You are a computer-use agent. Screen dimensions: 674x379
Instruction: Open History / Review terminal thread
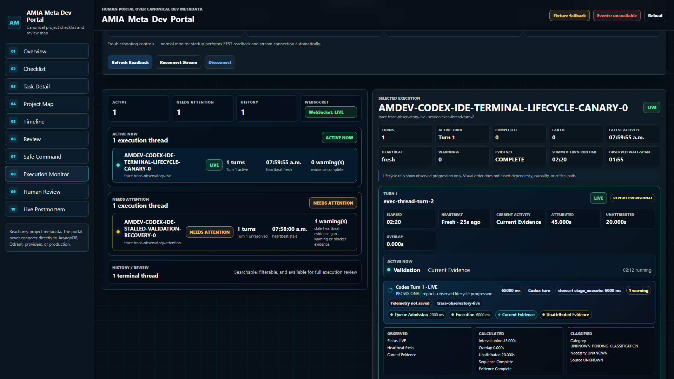[x=234, y=272]
